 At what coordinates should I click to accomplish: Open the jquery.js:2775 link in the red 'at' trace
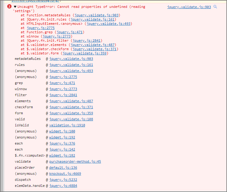41,28
